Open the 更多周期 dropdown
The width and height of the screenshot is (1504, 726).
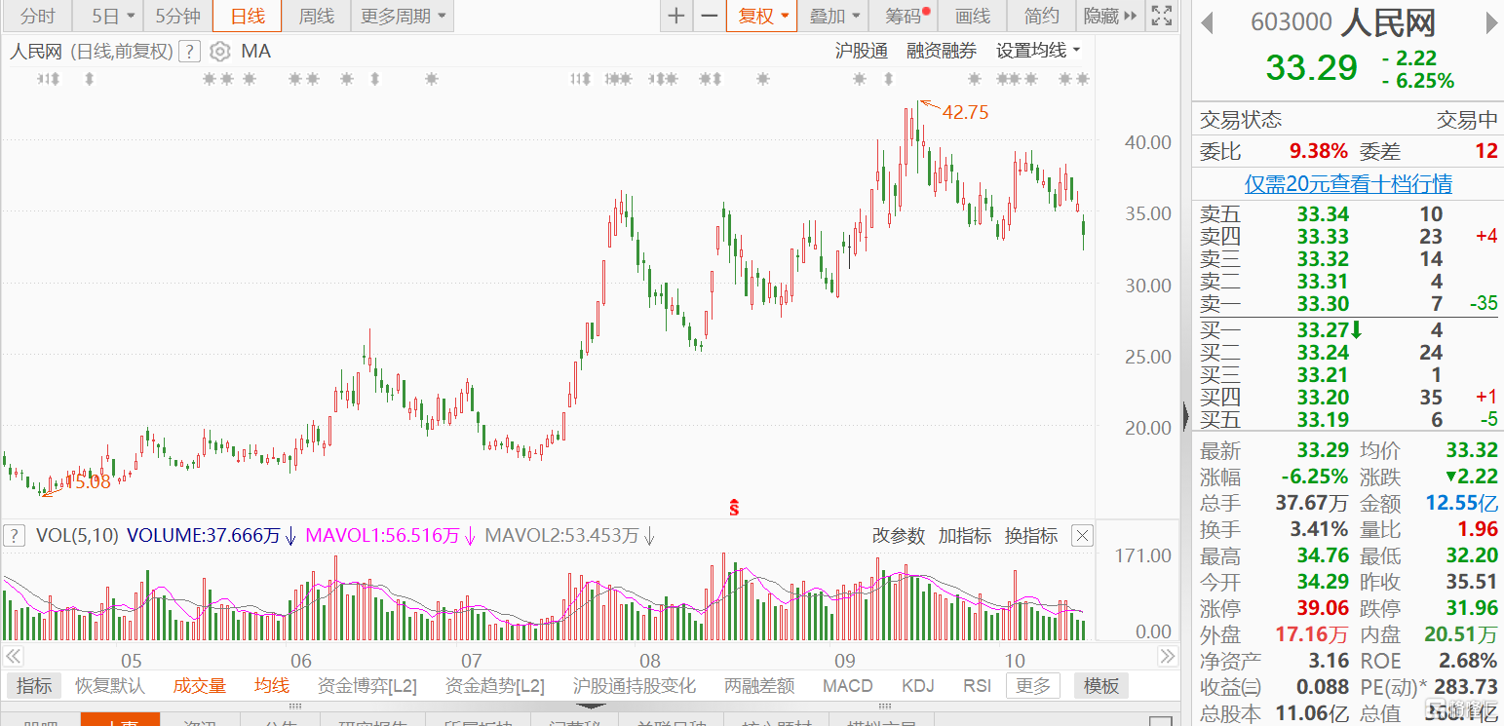pyautogui.click(x=403, y=16)
